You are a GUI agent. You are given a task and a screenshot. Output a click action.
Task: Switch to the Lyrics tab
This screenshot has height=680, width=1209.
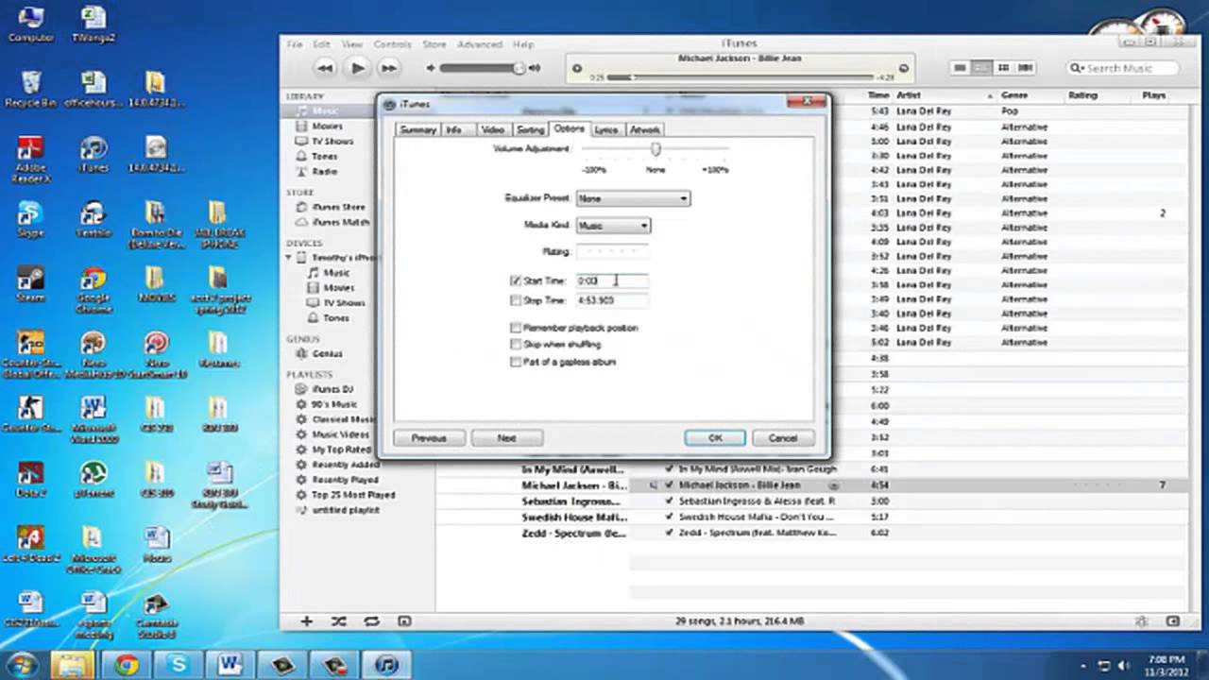coord(606,129)
